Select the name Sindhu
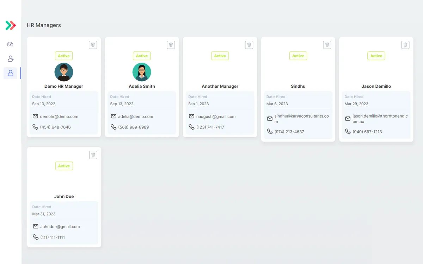This screenshot has width=423, height=264. pos(298,86)
